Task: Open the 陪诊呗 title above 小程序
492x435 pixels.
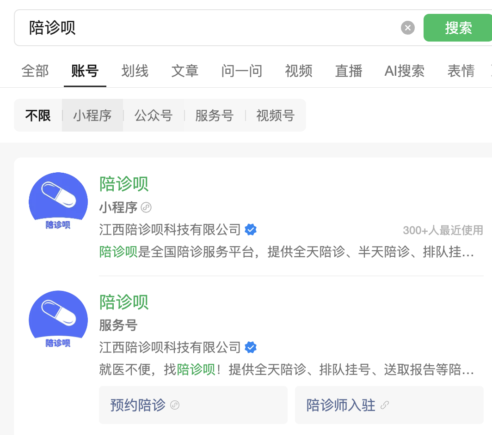Action: pyautogui.click(x=124, y=184)
